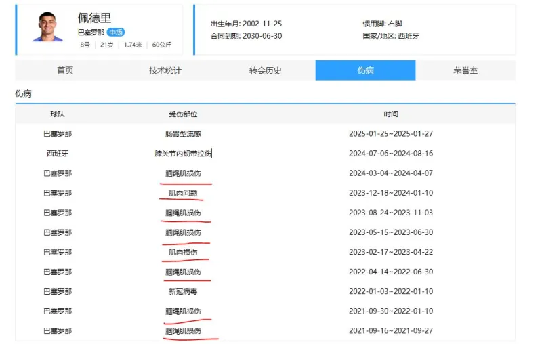Select the 肠胃型流感 injury entry
542x344 pixels.
183,134
